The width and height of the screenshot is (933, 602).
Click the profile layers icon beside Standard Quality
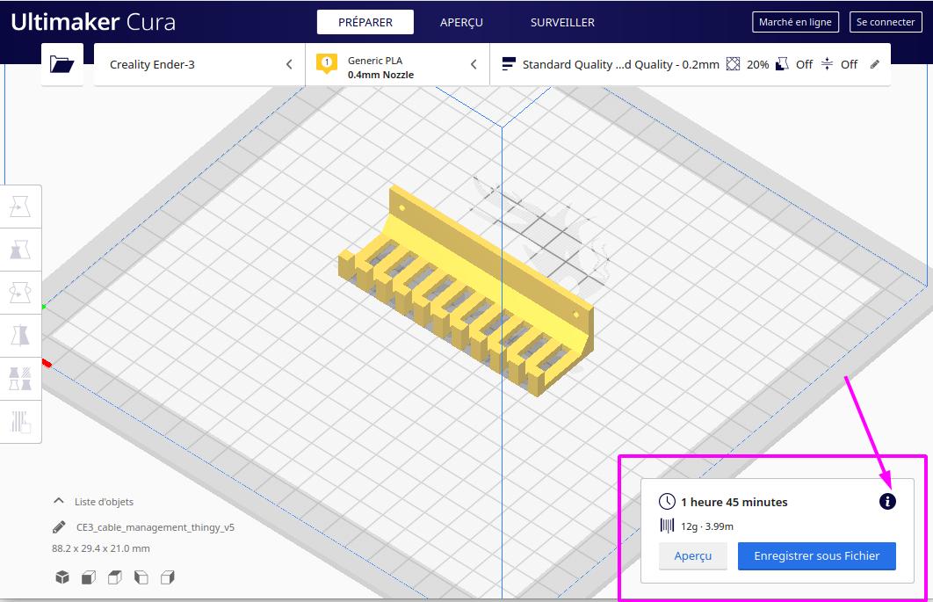[x=508, y=63]
